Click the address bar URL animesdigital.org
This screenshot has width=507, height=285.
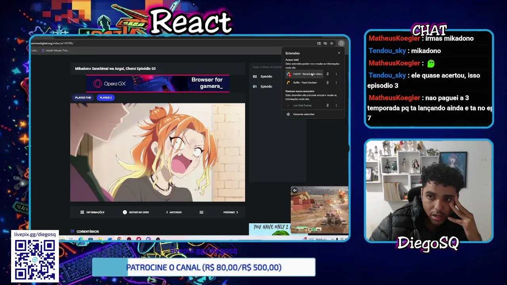coord(52,43)
